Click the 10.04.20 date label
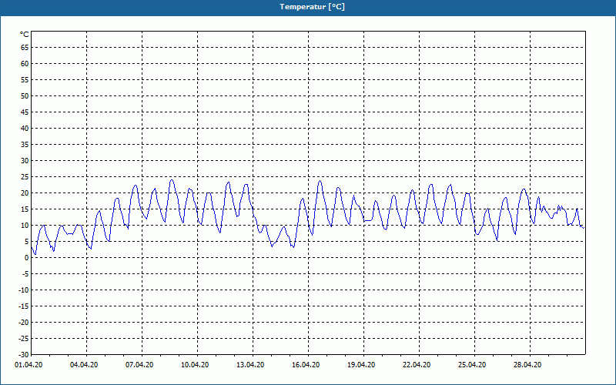 pyautogui.click(x=195, y=364)
